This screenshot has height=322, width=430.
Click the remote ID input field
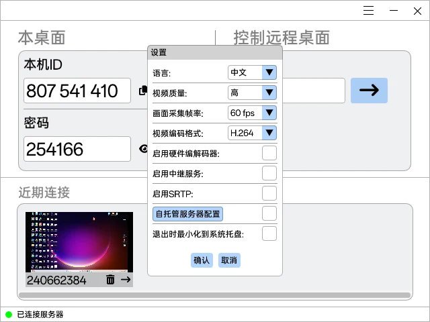314,91
